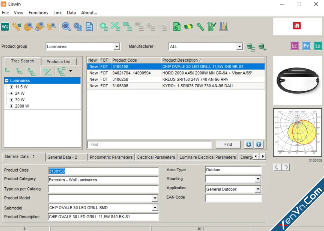This screenshot has height=231, width=324.
Task: Expand the 11.5 W tree node
Action: pyautogui.click(x=12, y=87)
